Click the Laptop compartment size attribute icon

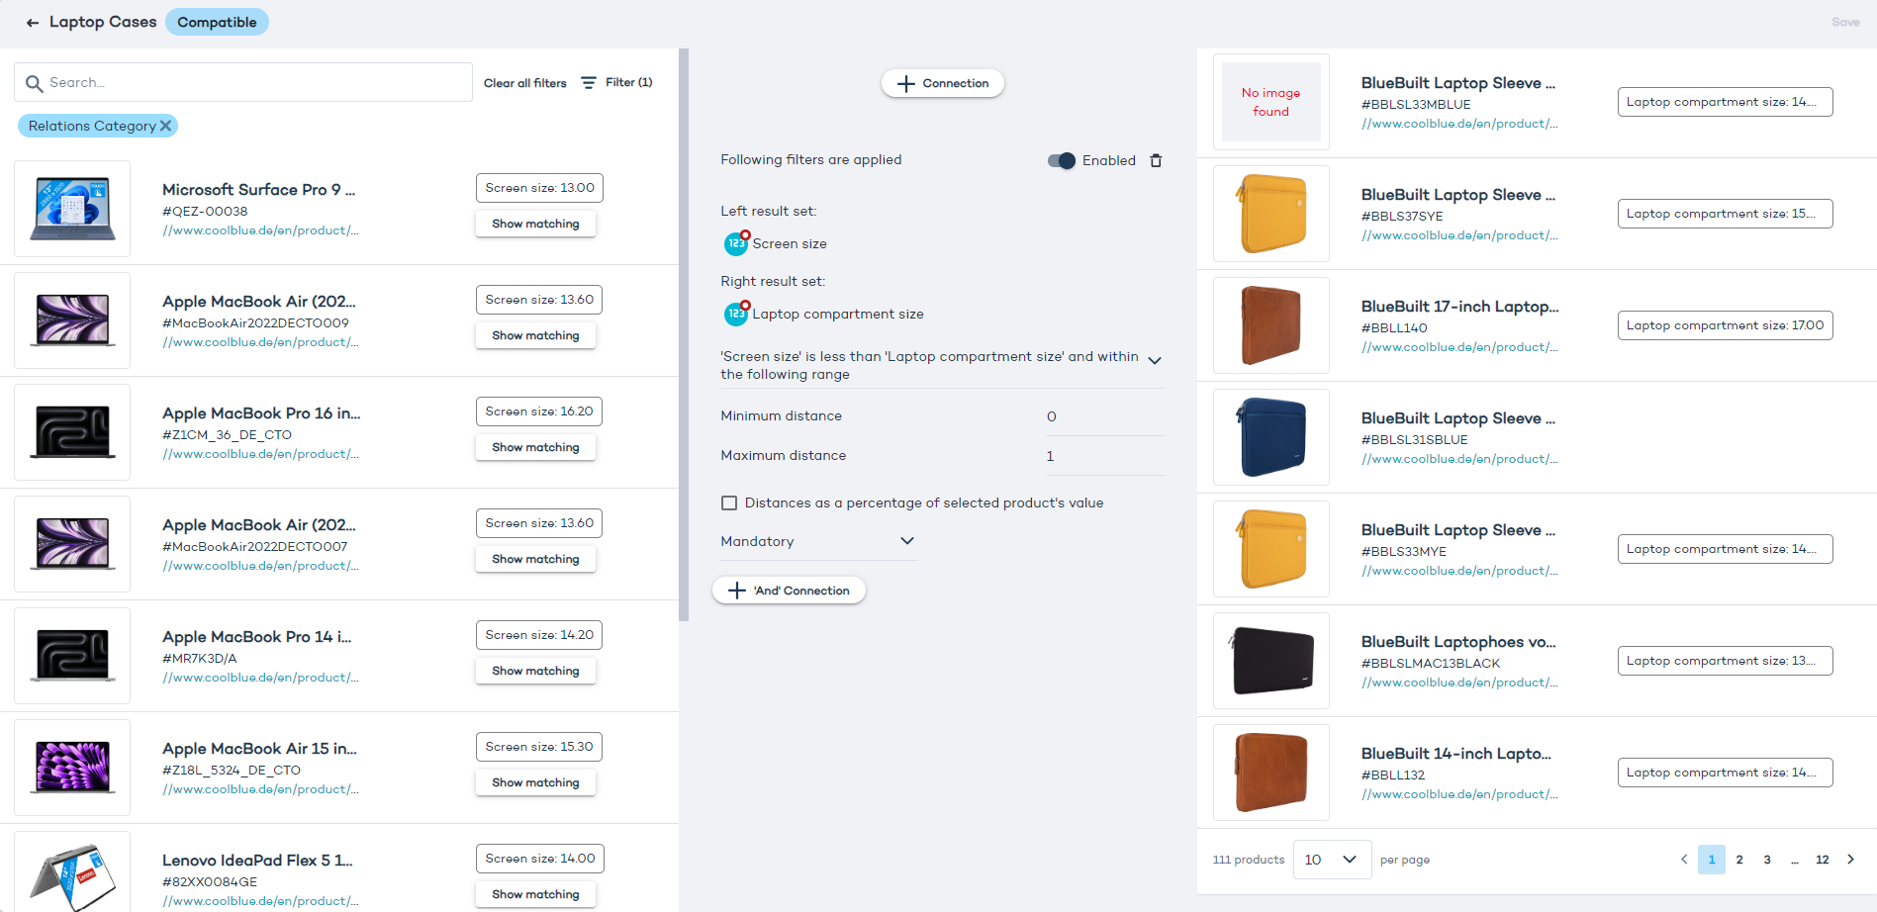pyautogui.click(x=736, y=314)
